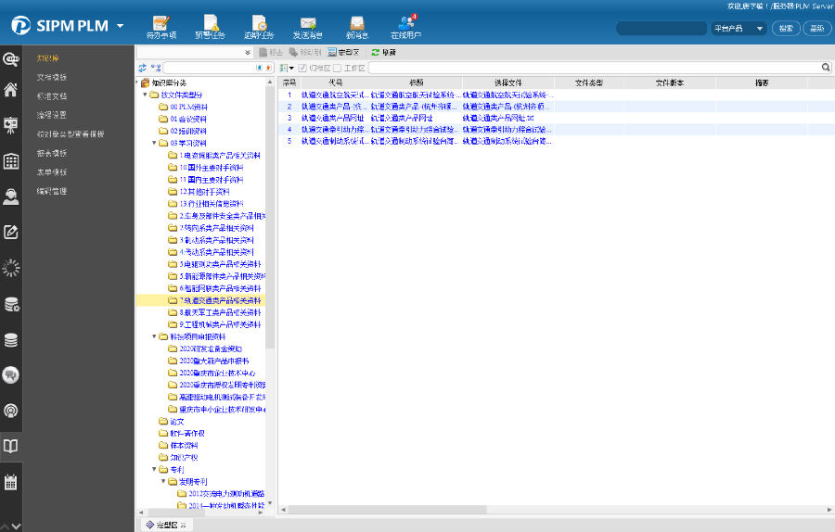
Task: Click the refresh icon above knowledge tree
Action: click(142, 68)
